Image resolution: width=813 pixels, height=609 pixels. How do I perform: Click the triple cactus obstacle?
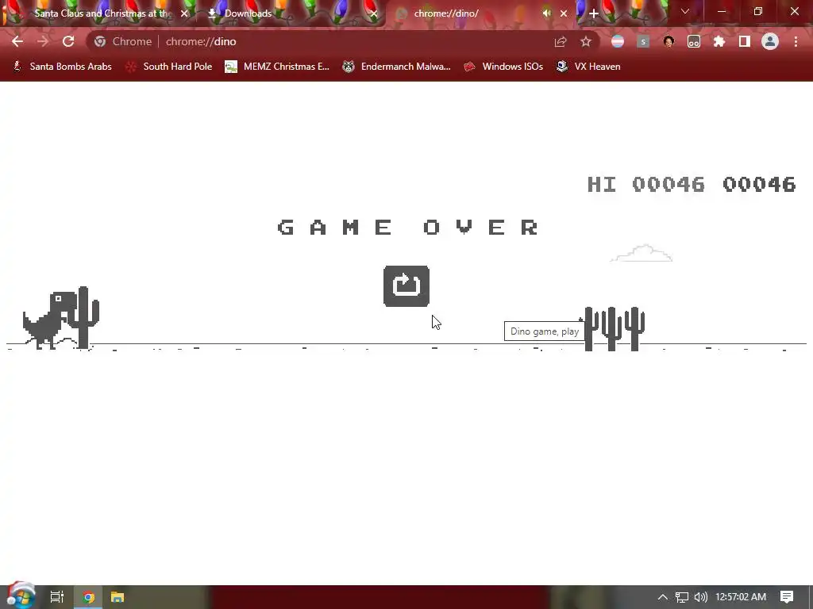point(615,328)
